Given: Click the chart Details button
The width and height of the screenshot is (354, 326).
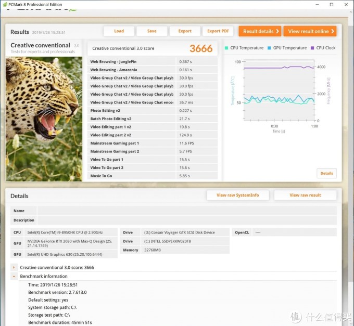Looking at the screenshot, I should pos(326,173).
